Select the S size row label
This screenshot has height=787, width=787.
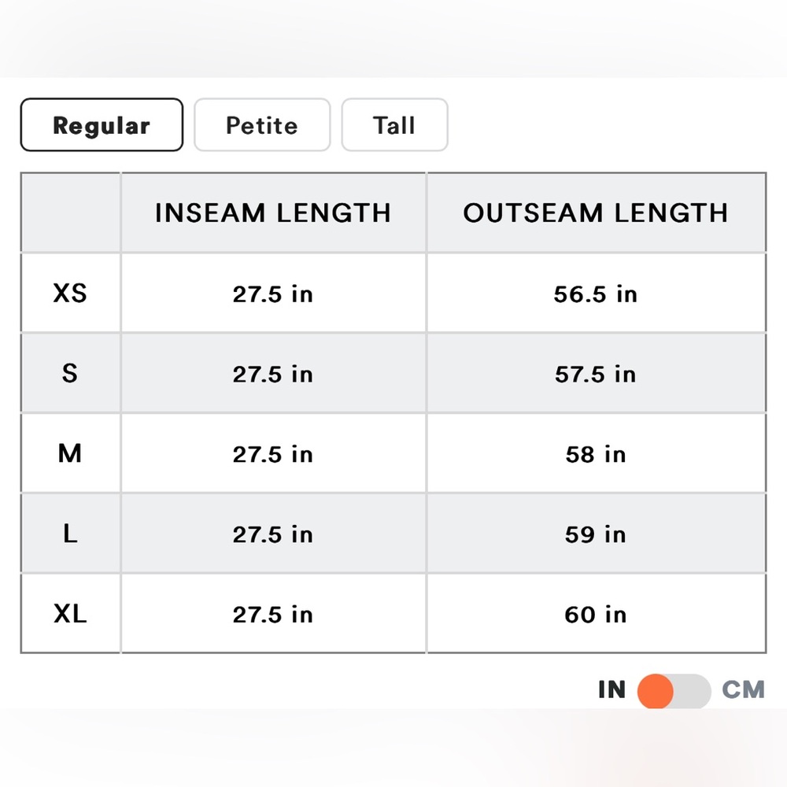click(x=70, y=373)
